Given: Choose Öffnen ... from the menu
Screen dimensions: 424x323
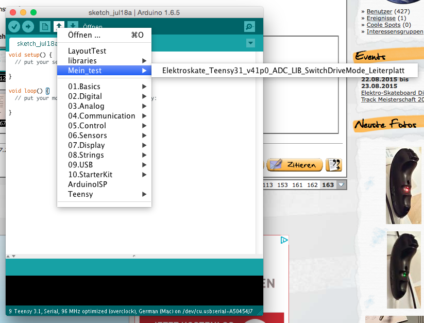Looking at the screenshot, I should tap(104, 35).
